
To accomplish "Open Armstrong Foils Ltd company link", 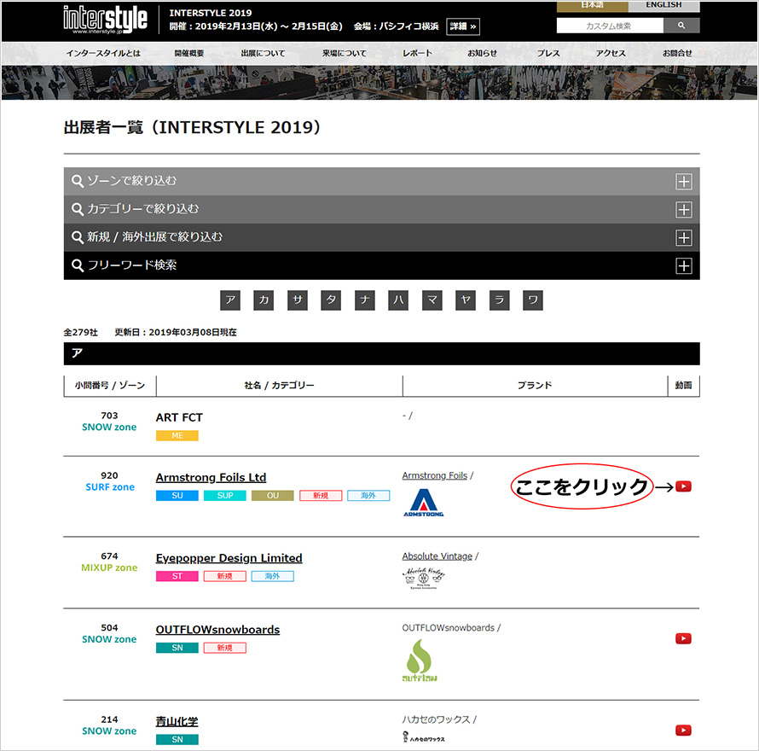I will point(211,477).
